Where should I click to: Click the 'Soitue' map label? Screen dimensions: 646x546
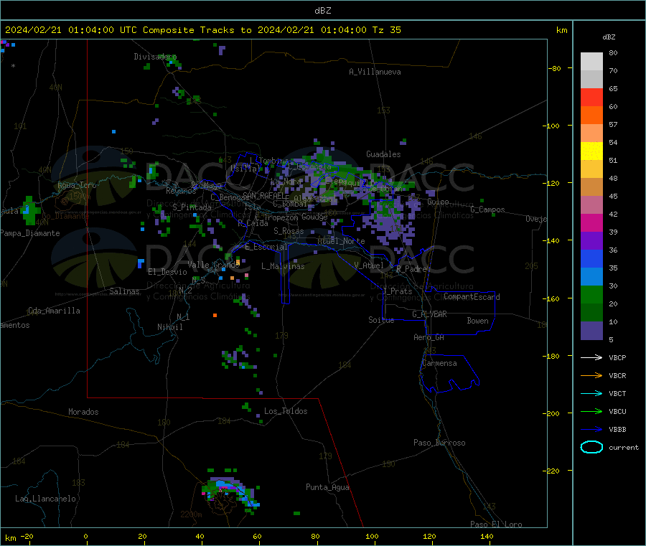click(x=381, y=320)
